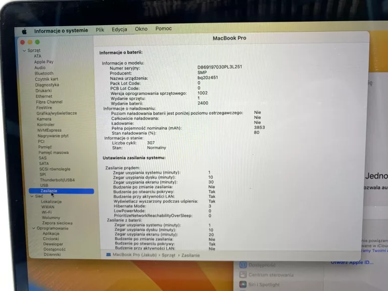The width and height of the screenshot is (388, 291).
Task: Select Dostępność in the System Information sidebar
Action: pos(55,249)
